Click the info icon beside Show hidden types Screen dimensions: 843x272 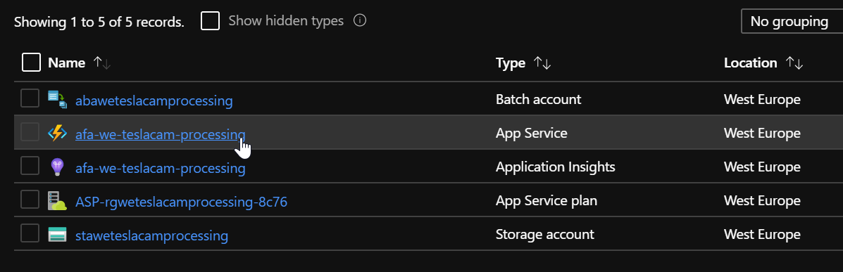point(360,21)
